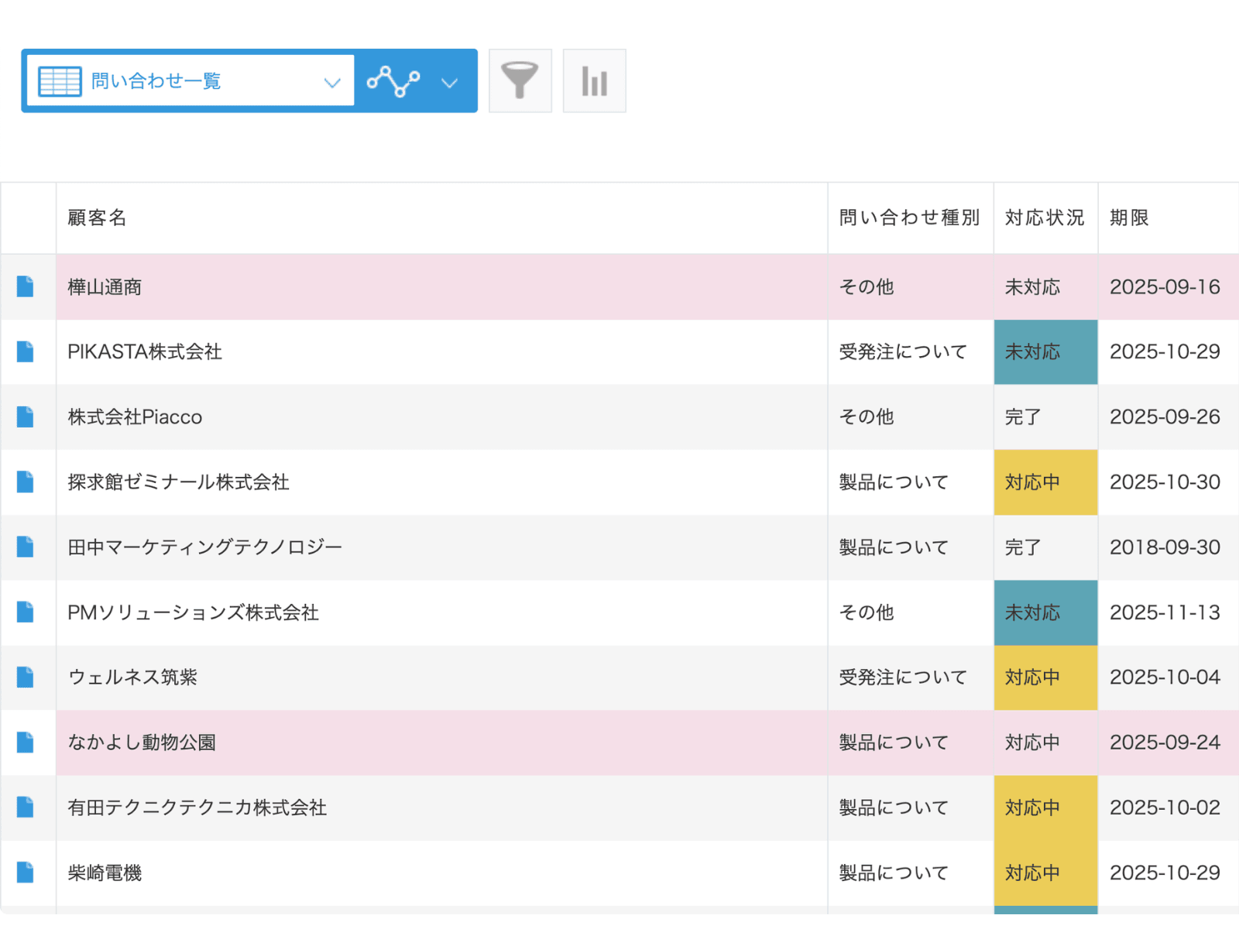Click the deadline 2018-09-30
This screenshot has width=1239, height=929.
click(1165, 547)
